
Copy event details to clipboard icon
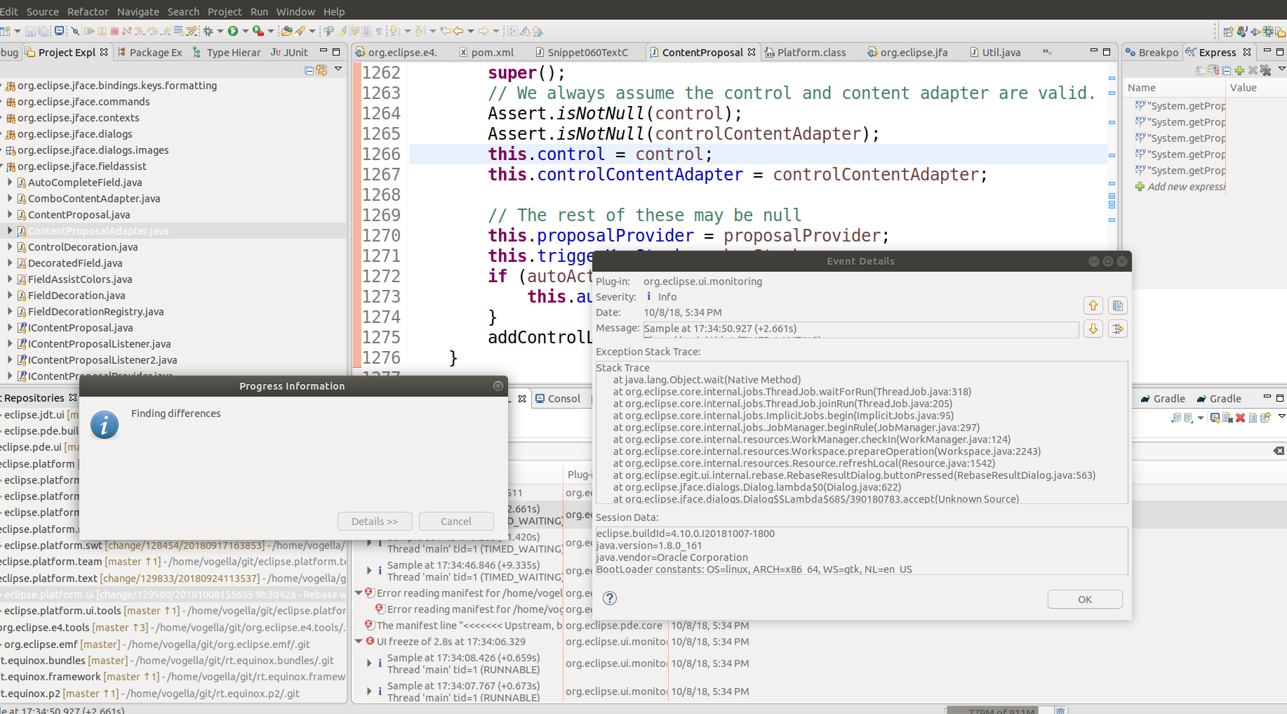coord(1118,305)
